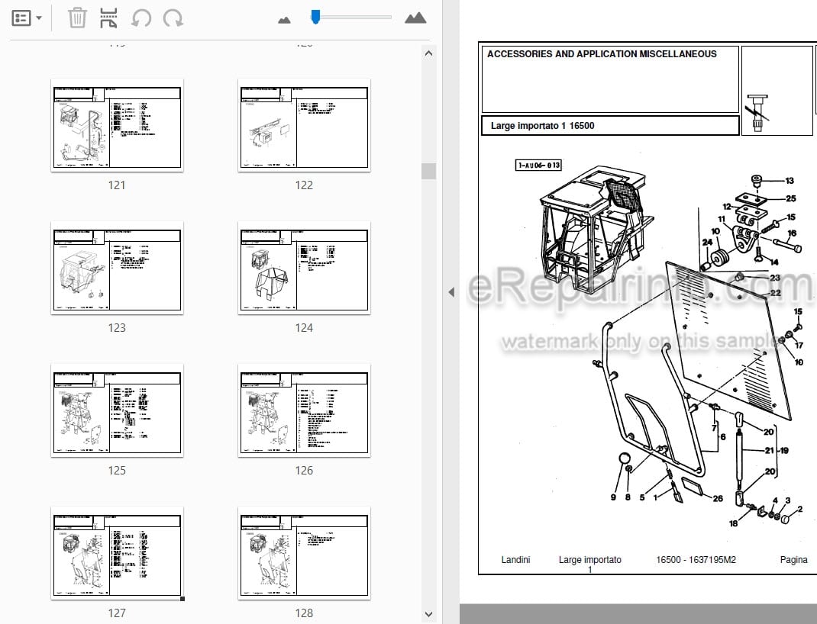
Task: Redo action with the clockwise arrow
Action: 173,18
